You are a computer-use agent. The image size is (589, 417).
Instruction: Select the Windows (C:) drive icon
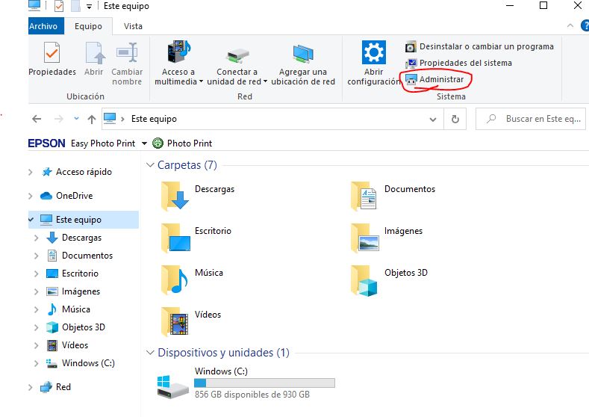(172, 386)
